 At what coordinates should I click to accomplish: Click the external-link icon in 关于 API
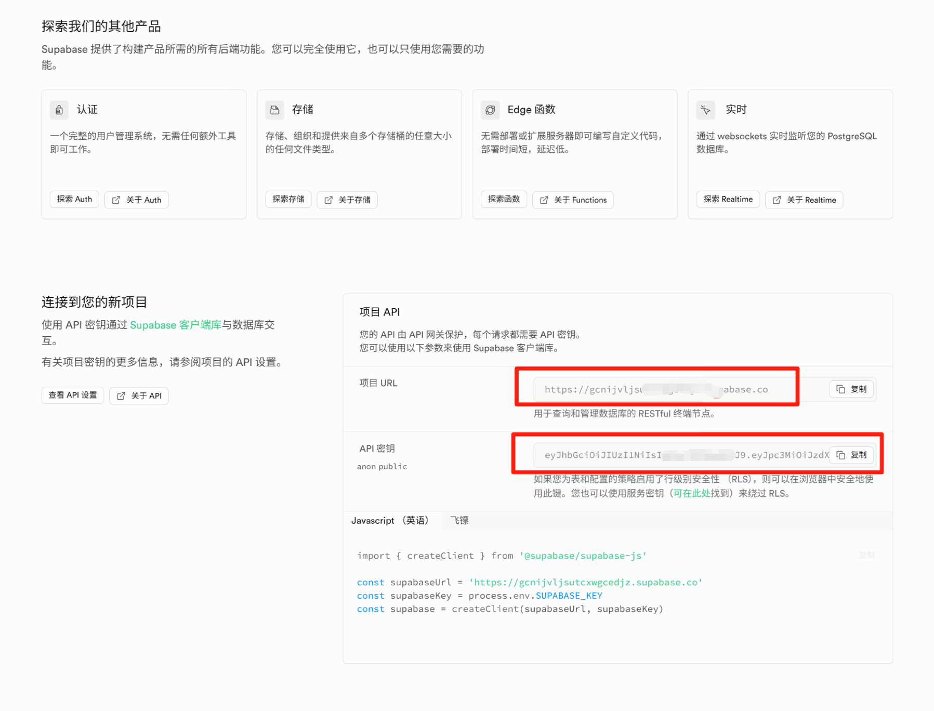(x=121, y=396)
